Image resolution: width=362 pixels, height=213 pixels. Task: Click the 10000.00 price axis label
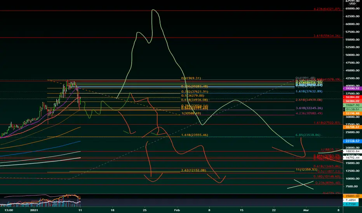[x=353, y=179]
